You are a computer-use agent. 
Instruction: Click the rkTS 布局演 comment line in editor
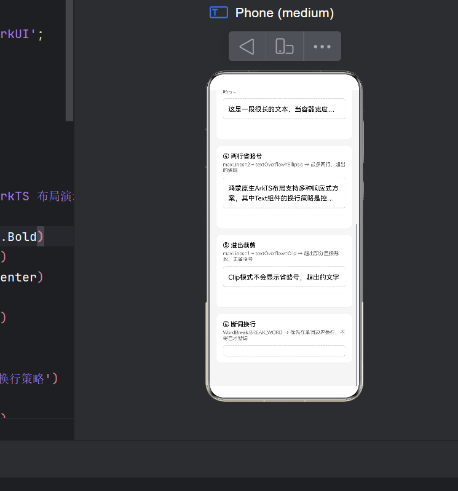(37, 196)
